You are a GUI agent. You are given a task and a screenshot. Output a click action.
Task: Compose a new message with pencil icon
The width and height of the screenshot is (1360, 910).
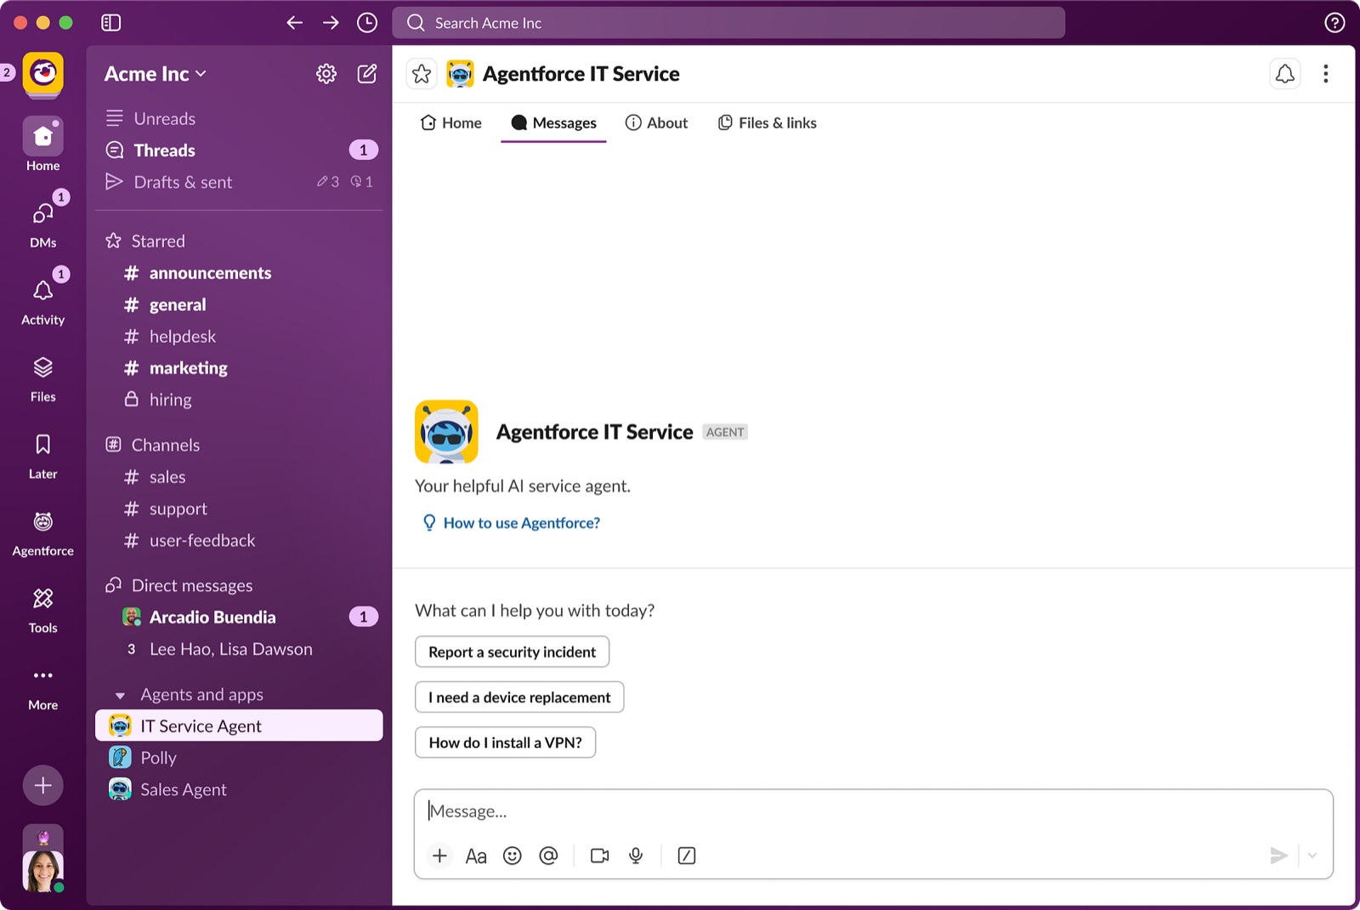click(x=367, y=74)
